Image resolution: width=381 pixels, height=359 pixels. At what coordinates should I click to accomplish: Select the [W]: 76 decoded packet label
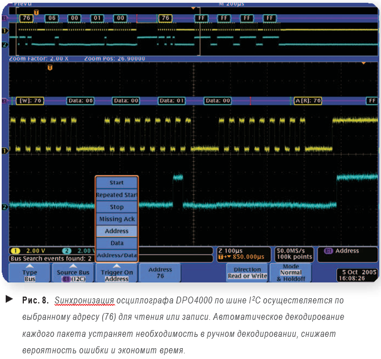(x=31, y=100)
